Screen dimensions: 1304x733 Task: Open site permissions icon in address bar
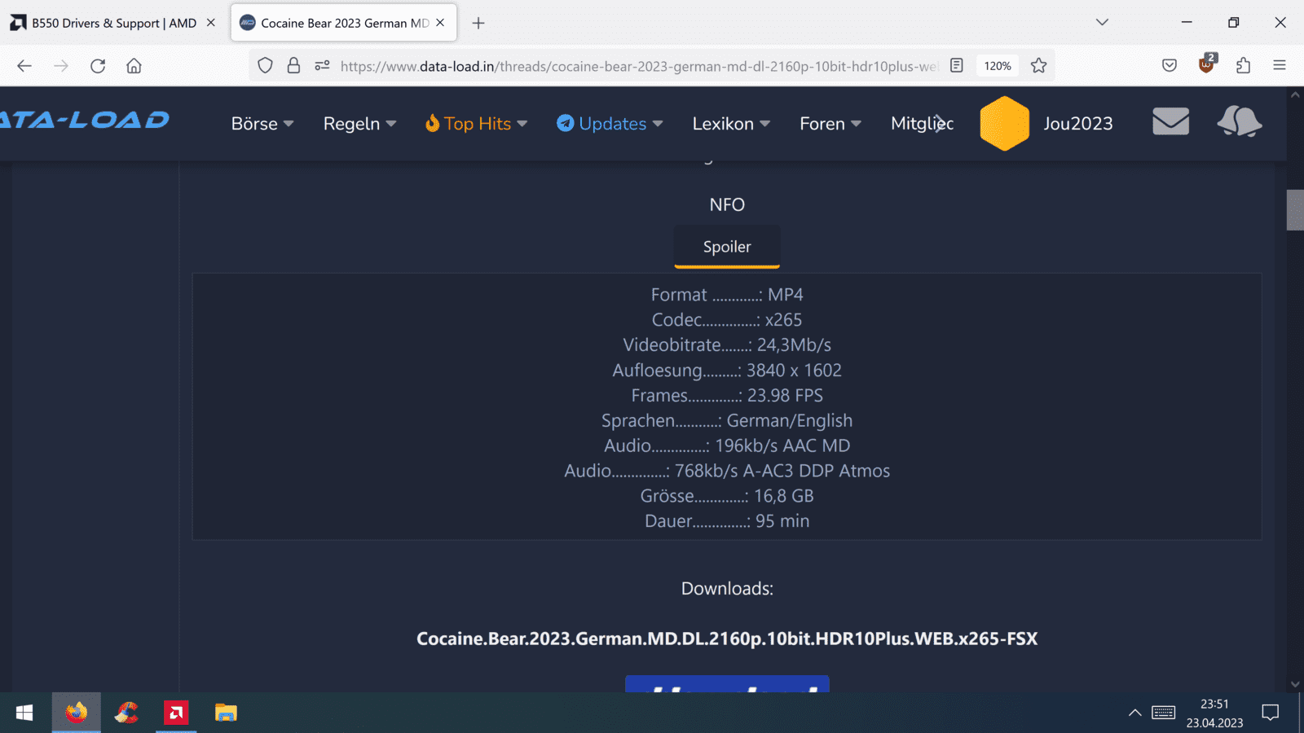[x=322, y=66]
